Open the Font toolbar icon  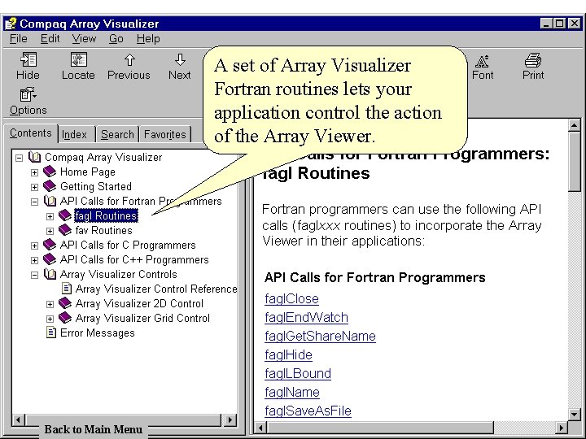[482, 61]
